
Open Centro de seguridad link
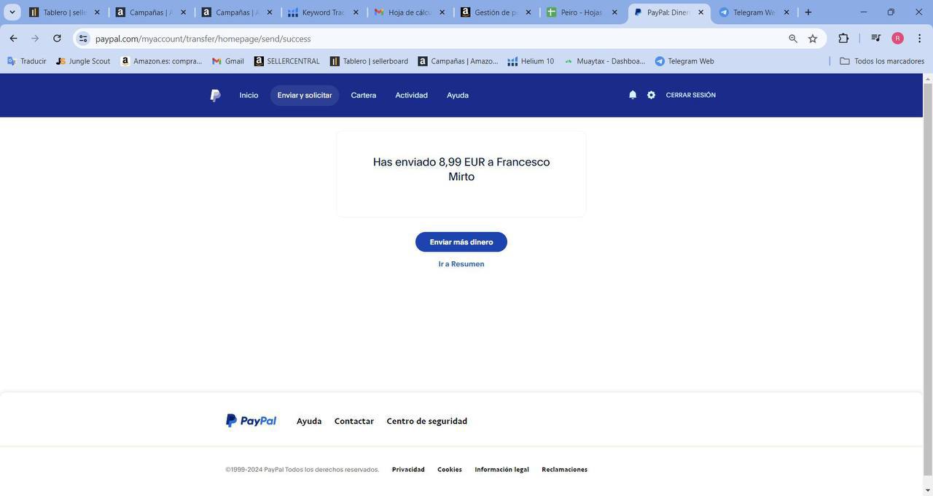426,421
